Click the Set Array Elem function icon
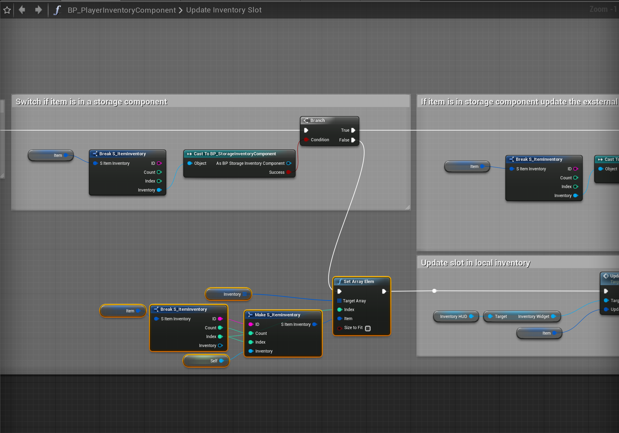This screenshot has width=619, height=433. point(340,281)
